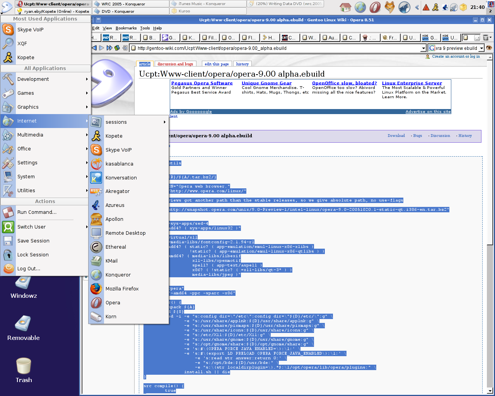Screen dimensions: 495x396
Task: Open the address bar history dropdown
Action: tap(423, 48)
